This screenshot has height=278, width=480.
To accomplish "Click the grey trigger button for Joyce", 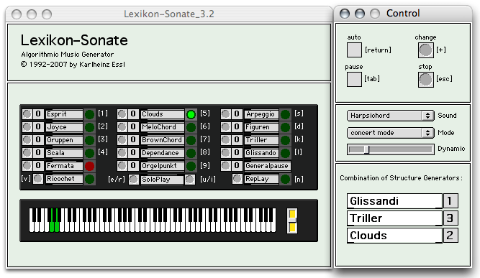I will point(27,126).
